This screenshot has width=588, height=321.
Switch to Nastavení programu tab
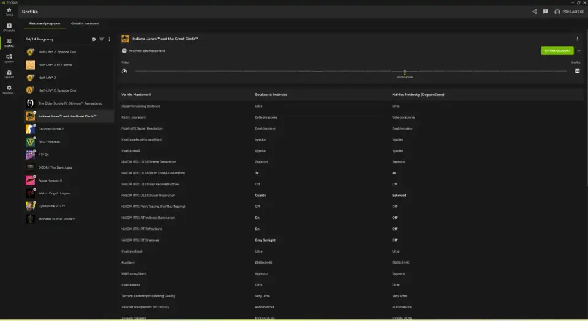click(45, 24)
